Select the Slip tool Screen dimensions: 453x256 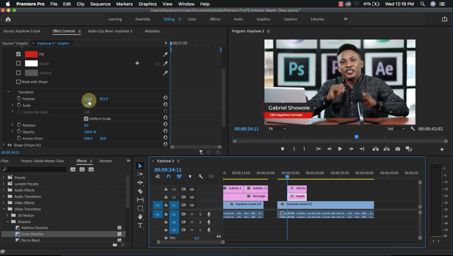[140, 200]
